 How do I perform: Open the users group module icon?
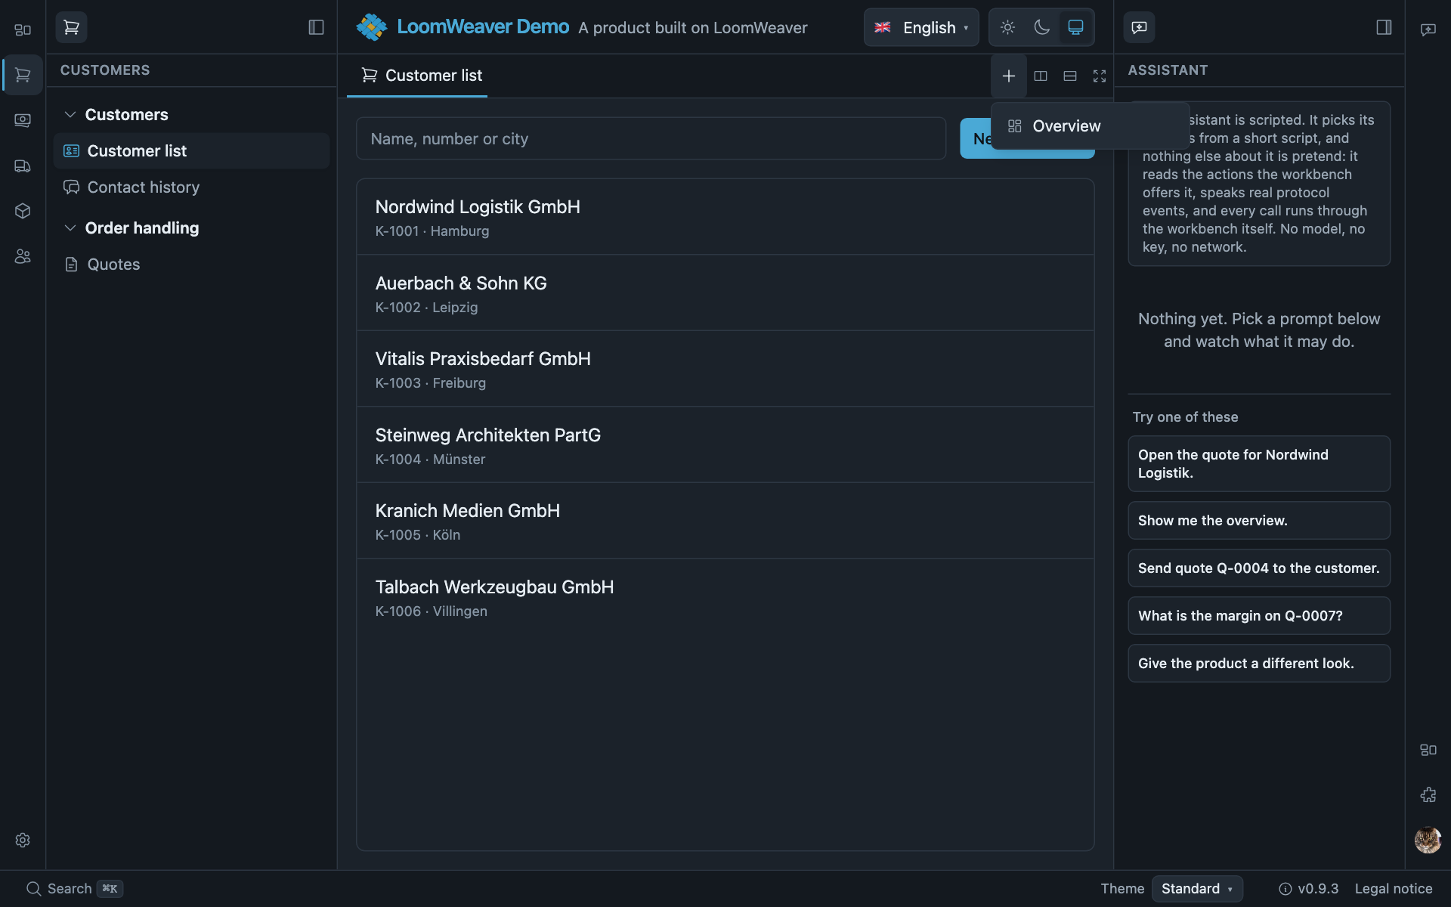point(23,256)
